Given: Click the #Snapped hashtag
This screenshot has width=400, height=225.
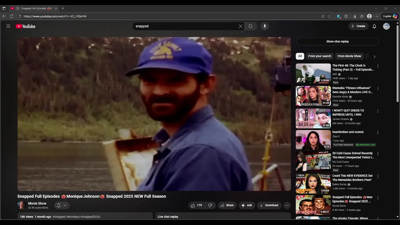Looking at the screenshot, I should (59, 217).
